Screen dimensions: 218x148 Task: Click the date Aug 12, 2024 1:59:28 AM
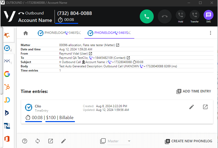[x=76, y=49]
